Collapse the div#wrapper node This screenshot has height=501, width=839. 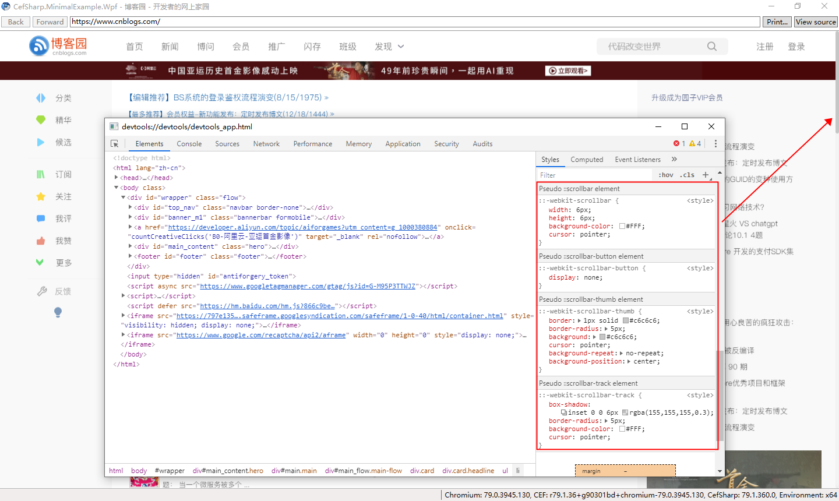click(123, 197)
